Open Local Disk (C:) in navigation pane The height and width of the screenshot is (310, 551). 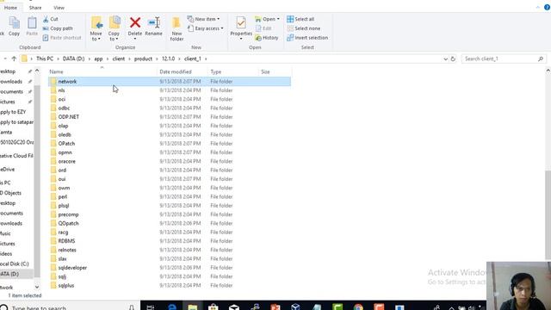(x=15, y=264)
